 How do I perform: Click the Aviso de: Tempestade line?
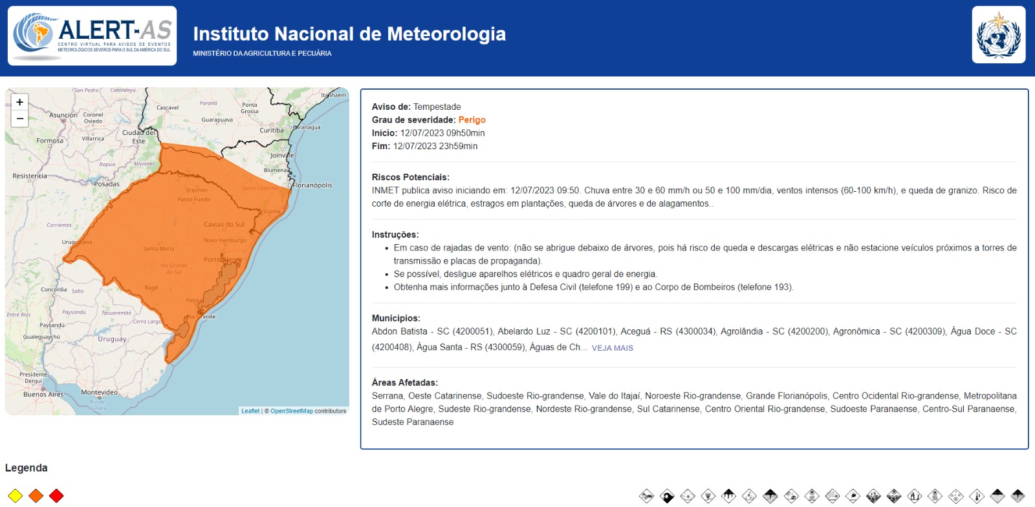417,107
